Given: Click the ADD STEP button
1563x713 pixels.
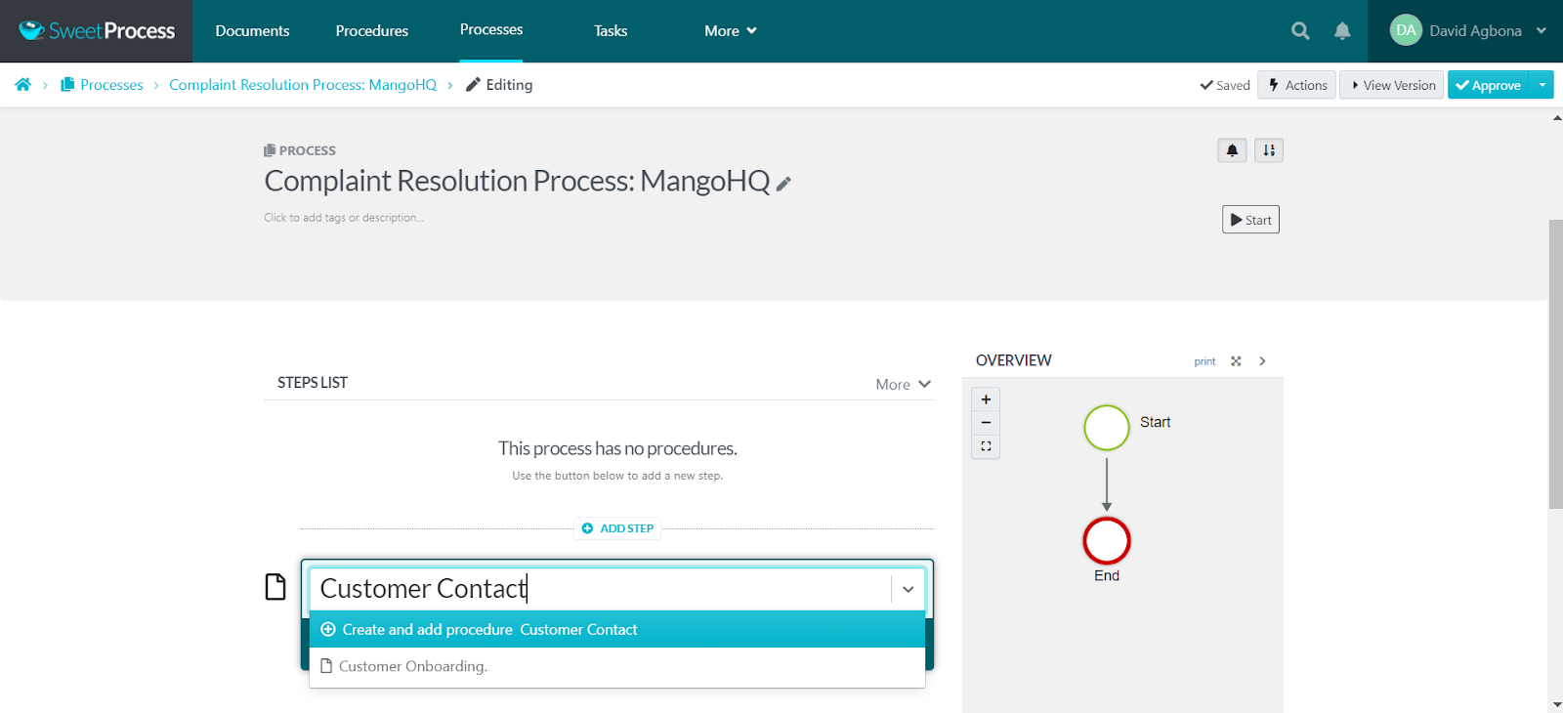Looking at the screenshot, I should (617, 528).
